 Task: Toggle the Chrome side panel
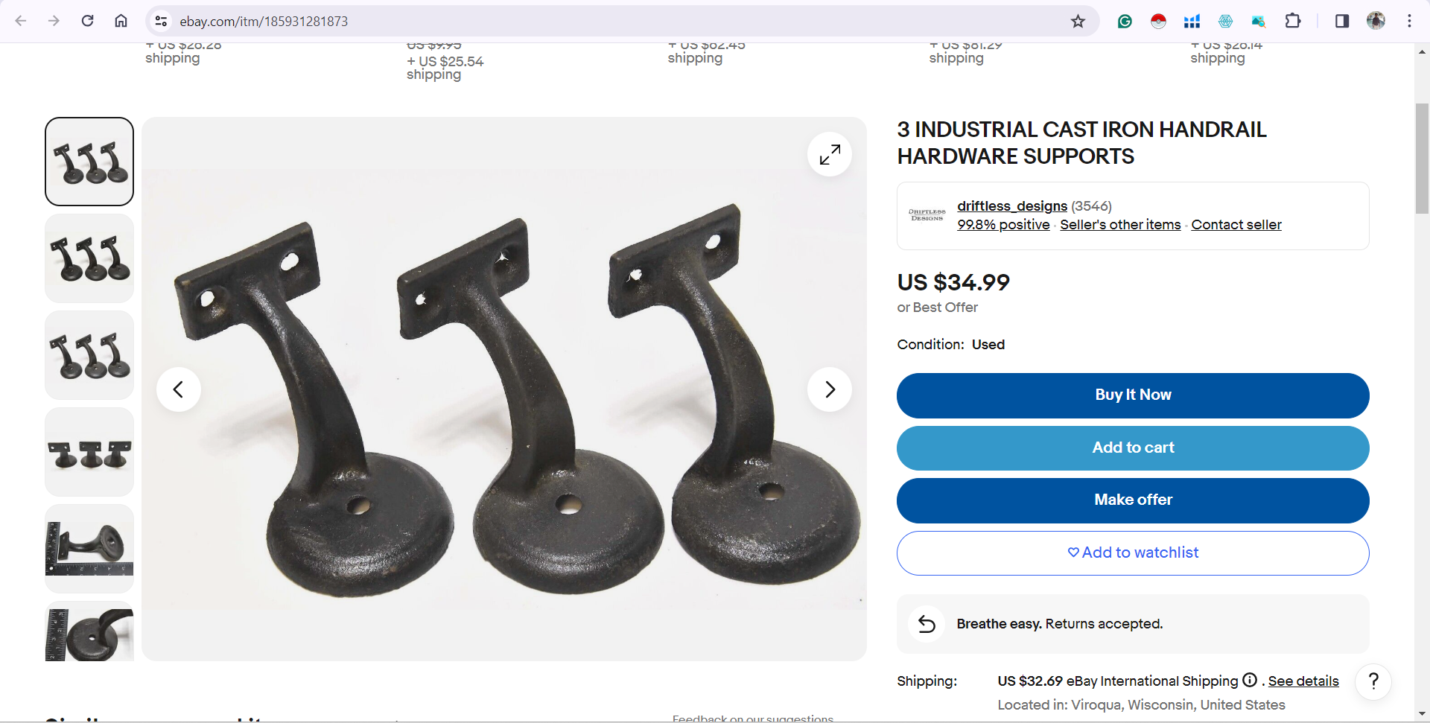click(x=1342, y=21)
